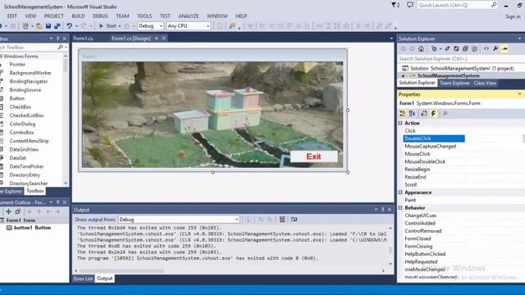Open the TEST menu
Screen dimensions: 525x295
coord(165,16)
